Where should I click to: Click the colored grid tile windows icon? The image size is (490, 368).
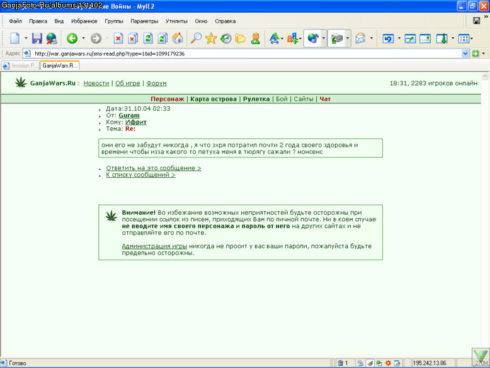464,38
